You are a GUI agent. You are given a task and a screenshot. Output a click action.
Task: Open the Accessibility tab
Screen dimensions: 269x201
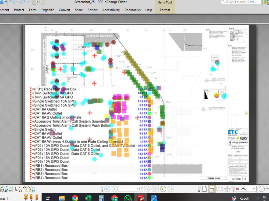111,10
